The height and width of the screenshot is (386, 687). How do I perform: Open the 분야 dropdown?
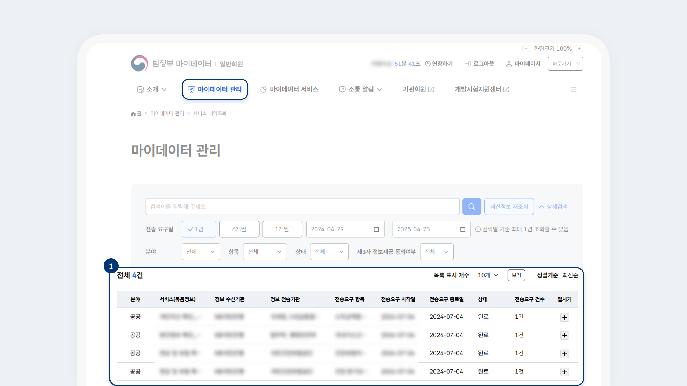point(201,252)
